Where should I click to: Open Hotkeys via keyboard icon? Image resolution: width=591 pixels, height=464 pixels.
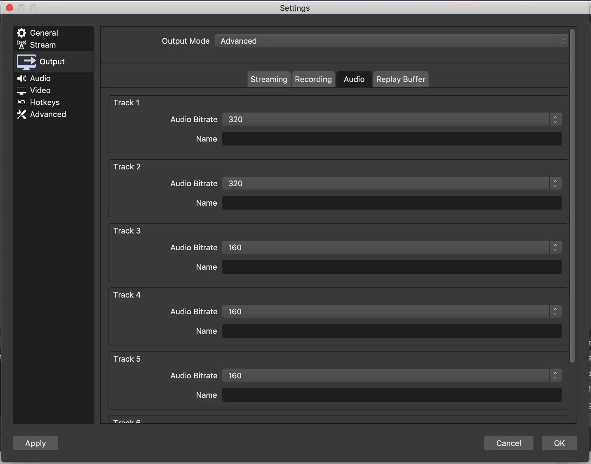click(x=22, y=102)
